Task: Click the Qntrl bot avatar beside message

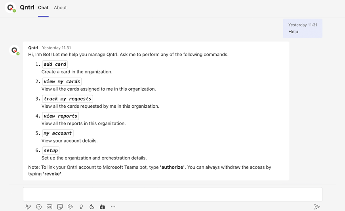Action: click(x=14, y=50)
